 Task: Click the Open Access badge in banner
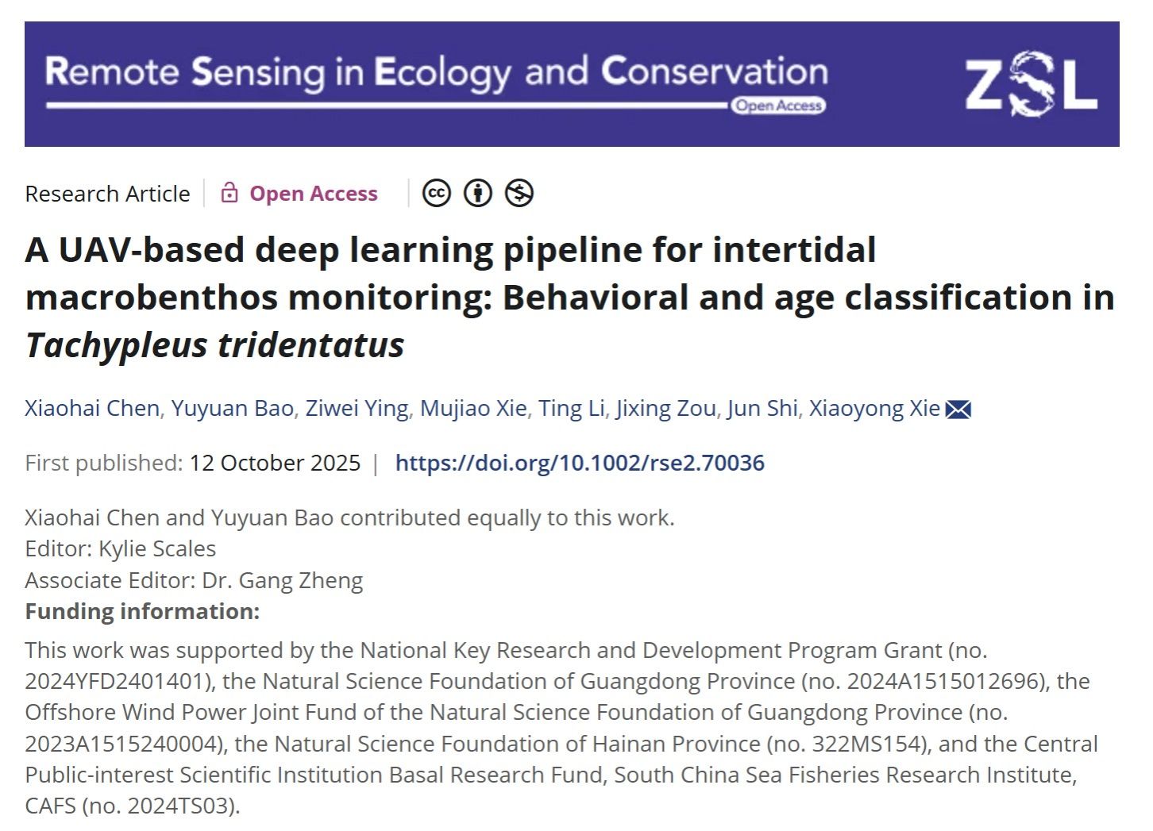pos(778,106)
